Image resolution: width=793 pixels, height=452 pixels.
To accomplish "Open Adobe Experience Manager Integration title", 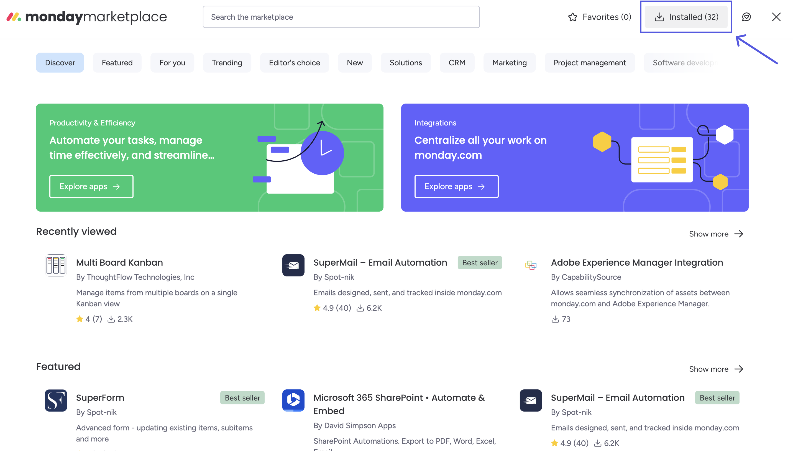I will click(x=637, y=262).
